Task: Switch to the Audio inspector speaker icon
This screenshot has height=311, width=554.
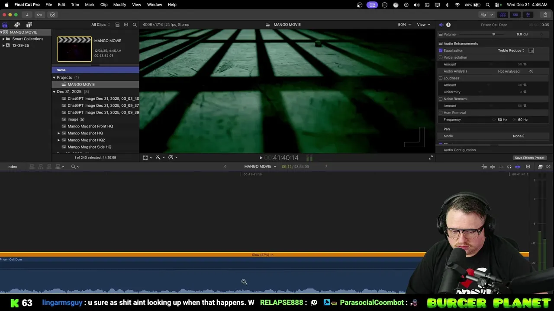Action: coord(441,25)
